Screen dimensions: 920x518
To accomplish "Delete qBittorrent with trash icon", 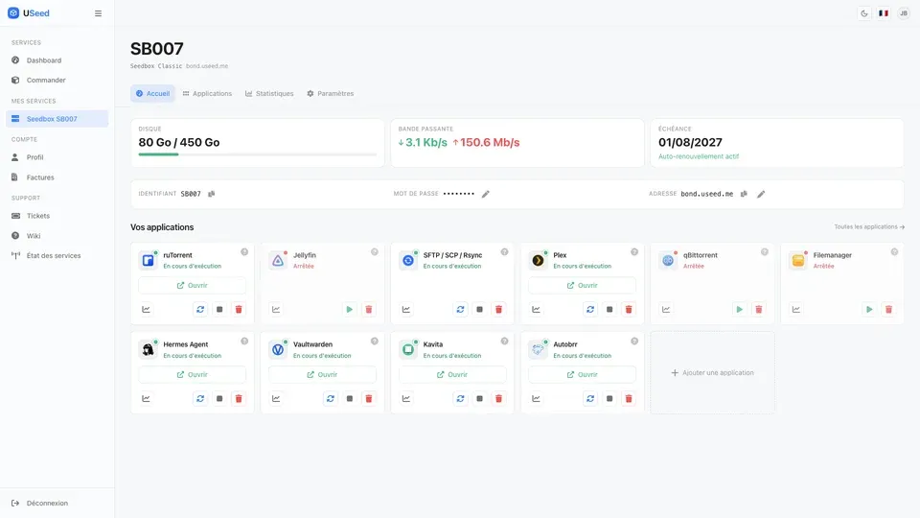I will (759, 310).
